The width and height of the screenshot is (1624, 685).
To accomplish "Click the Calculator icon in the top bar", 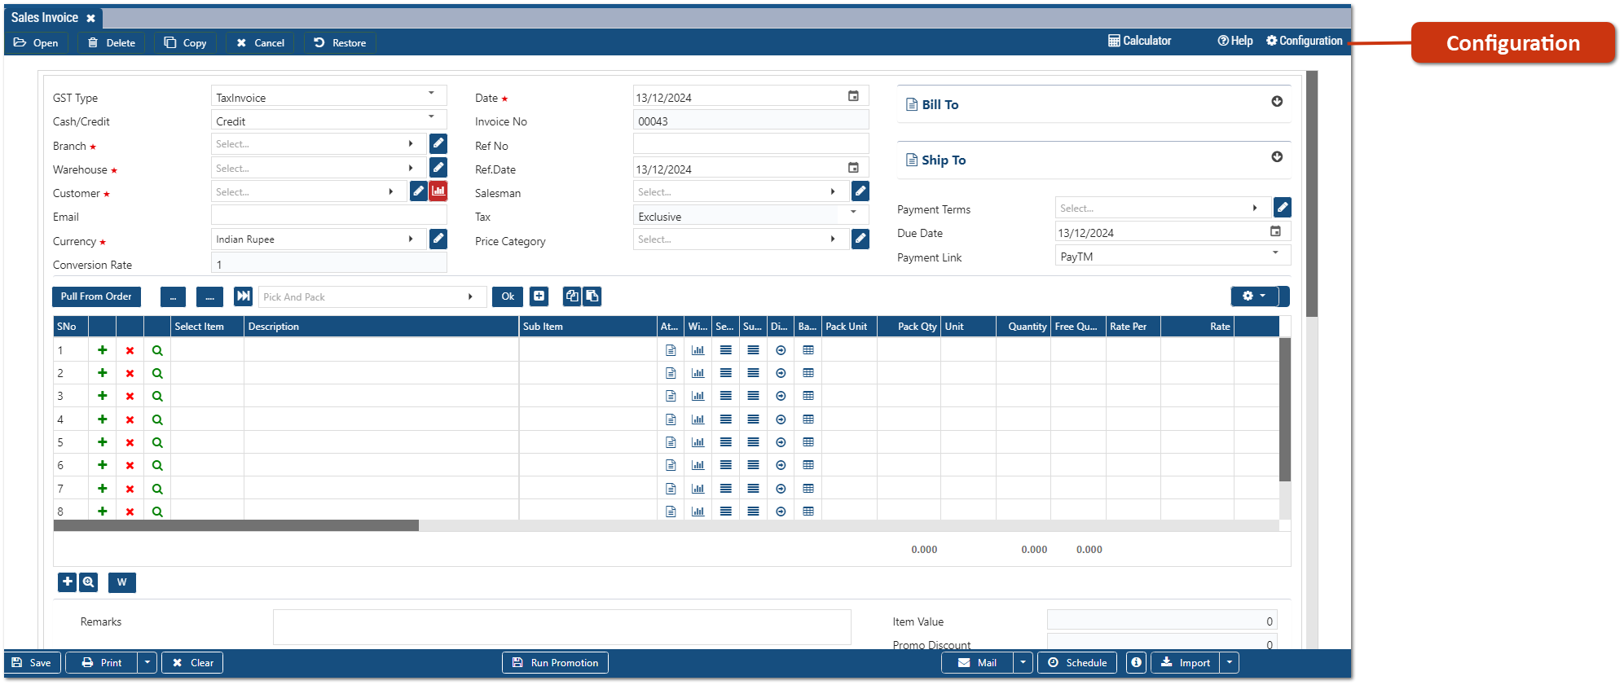I will click(1114, 41).
